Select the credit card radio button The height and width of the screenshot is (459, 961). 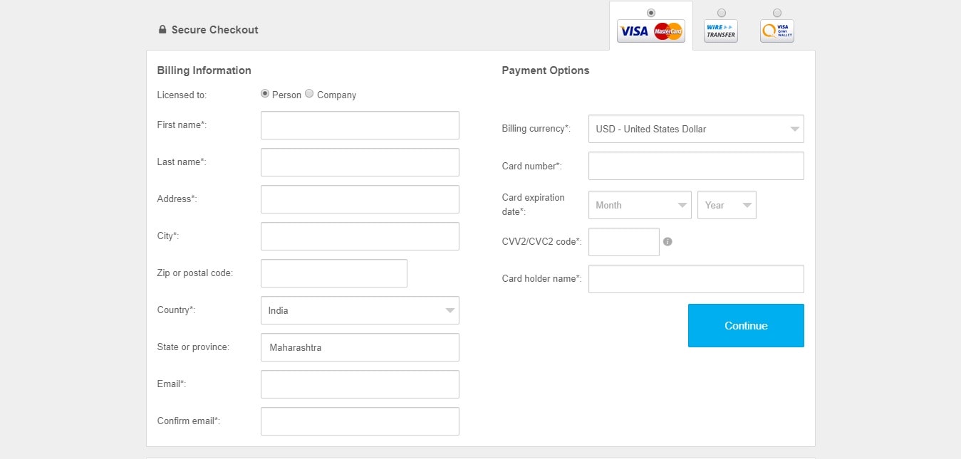click(x=650, y=13)
